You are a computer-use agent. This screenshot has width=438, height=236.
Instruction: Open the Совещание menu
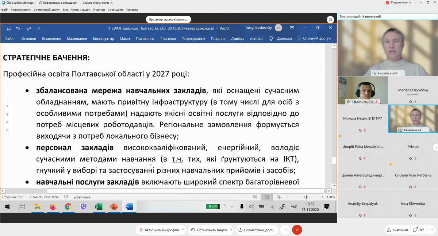(115, 10)
